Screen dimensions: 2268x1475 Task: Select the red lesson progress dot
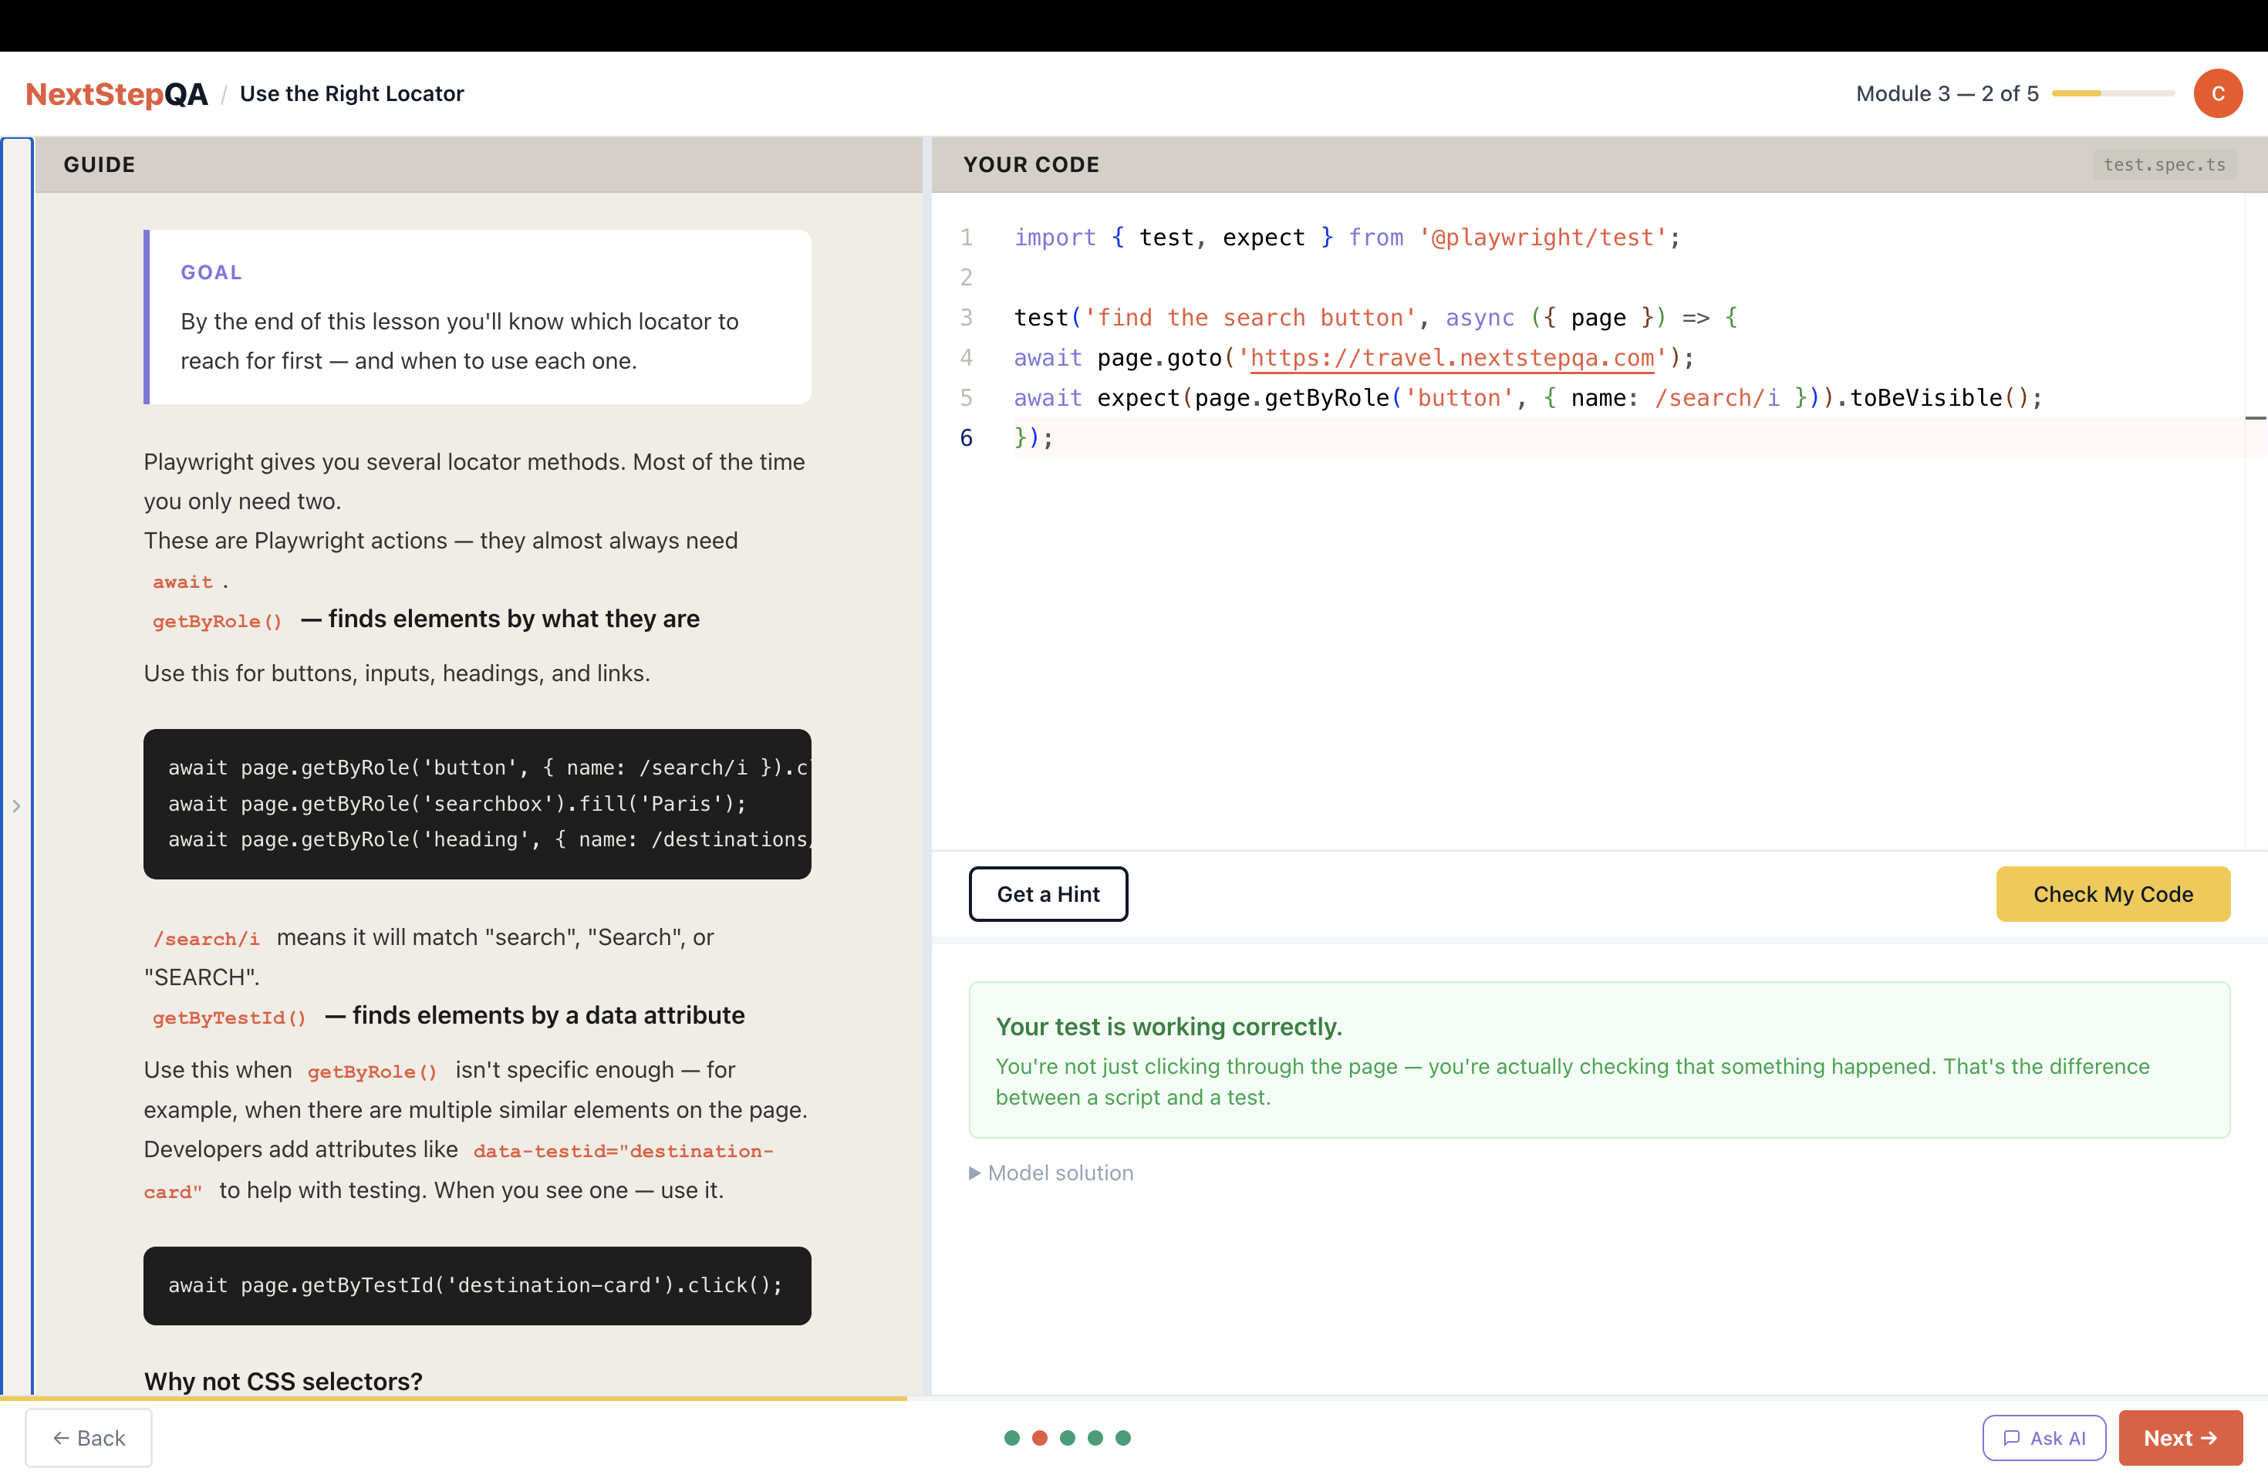(1040, 1438)
